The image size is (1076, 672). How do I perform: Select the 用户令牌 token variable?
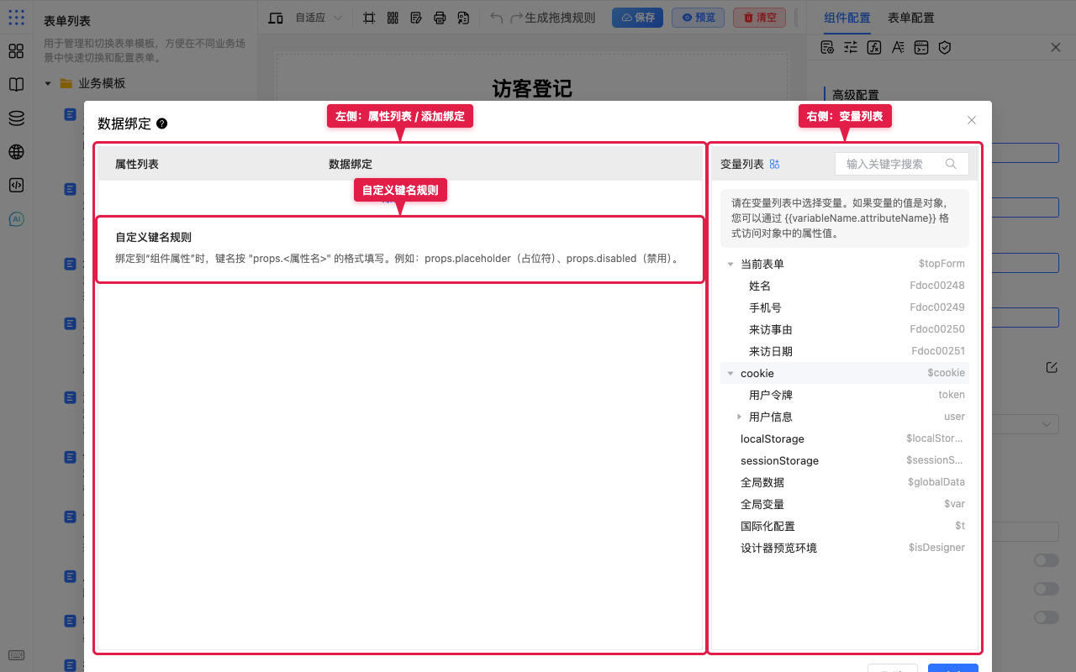click(x=845, y=395)
